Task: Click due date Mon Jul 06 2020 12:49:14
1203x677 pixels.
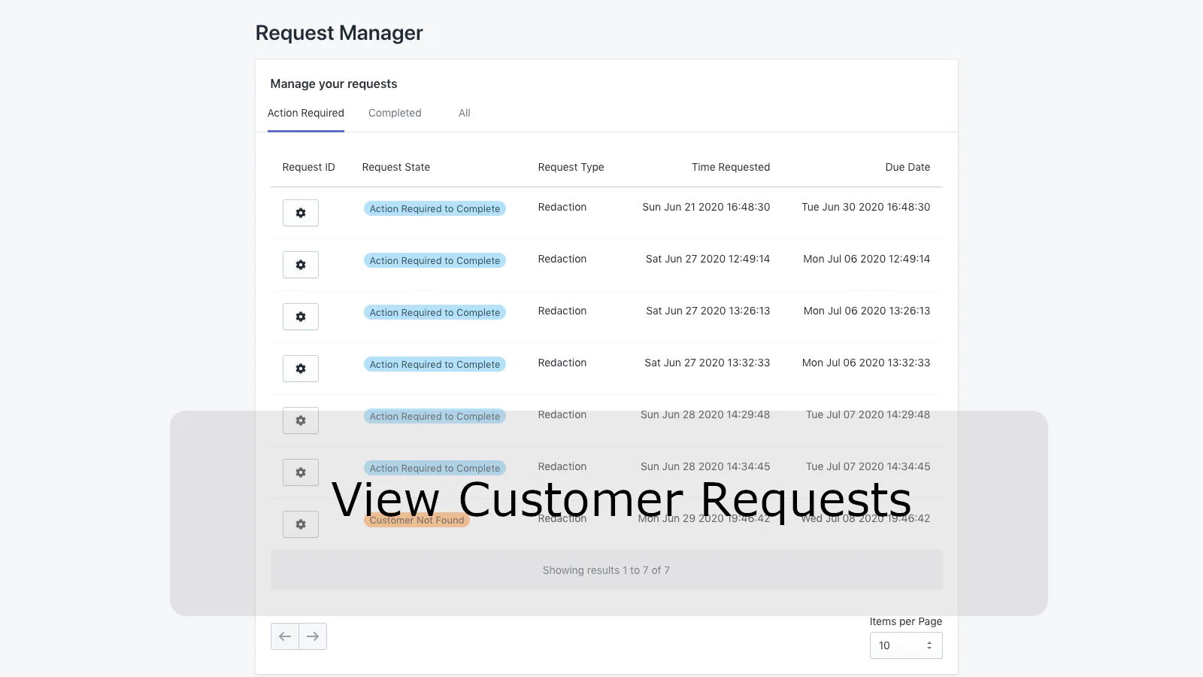Action: tap(867, 259)
